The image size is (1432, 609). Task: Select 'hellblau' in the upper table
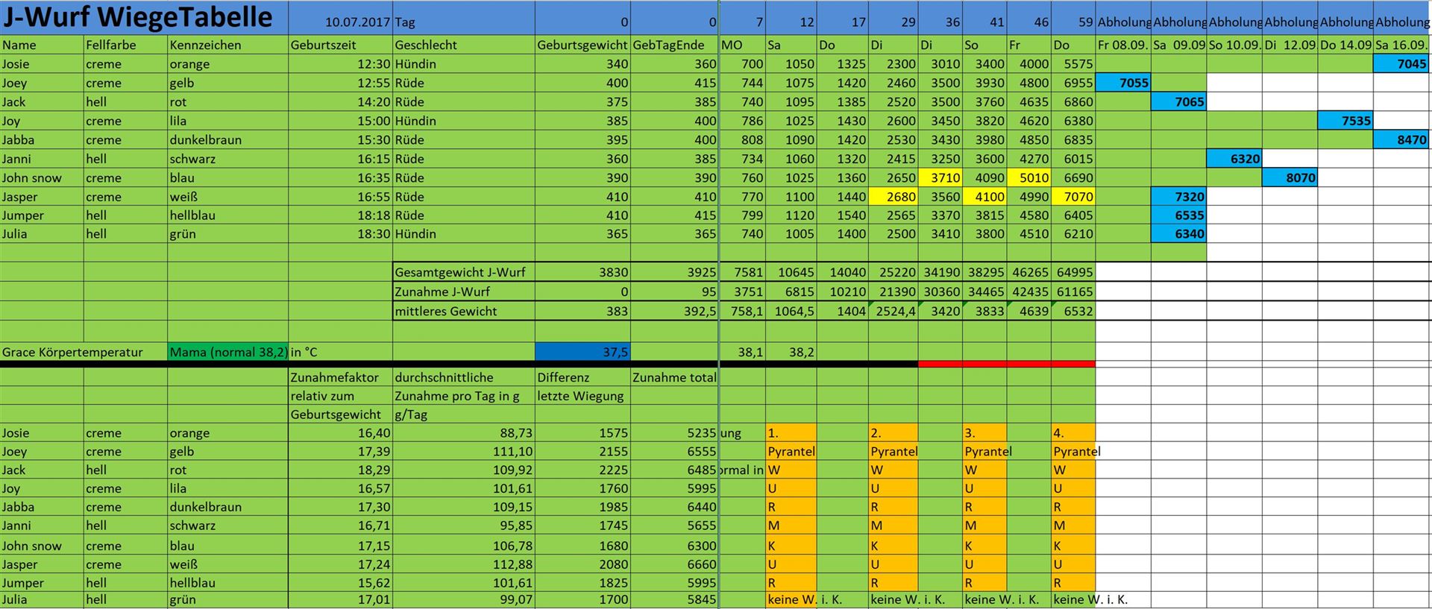click(228, 215)
